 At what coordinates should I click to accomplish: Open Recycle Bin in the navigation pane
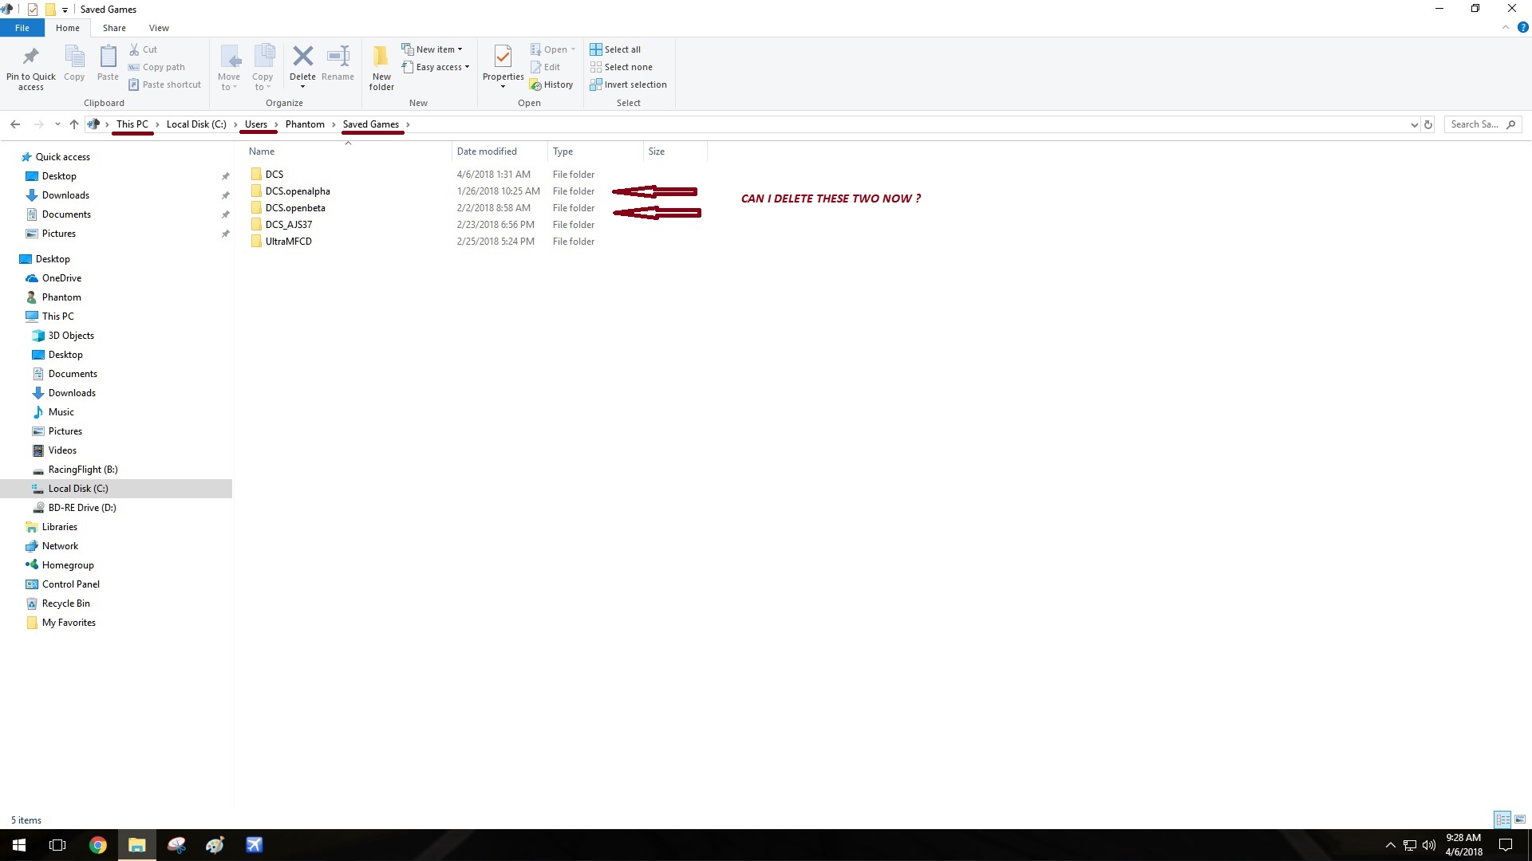pos(65,603)
